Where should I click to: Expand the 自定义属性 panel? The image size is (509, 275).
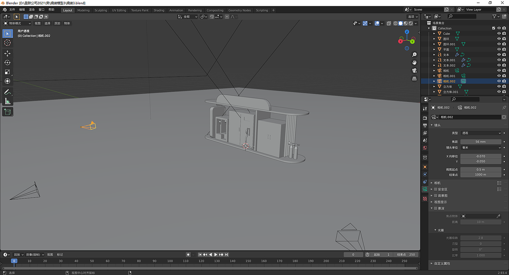coord(432,263)
